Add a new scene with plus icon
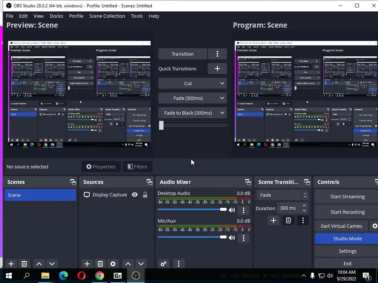The height and width of the screenshot is (283, 378). [x=11, y=264]
